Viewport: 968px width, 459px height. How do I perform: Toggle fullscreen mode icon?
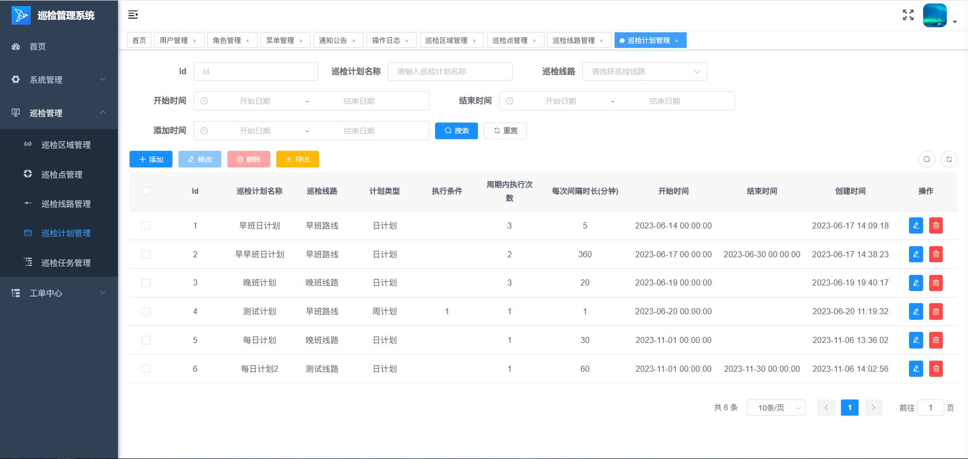pyautogui.click(x=908, y=15)
